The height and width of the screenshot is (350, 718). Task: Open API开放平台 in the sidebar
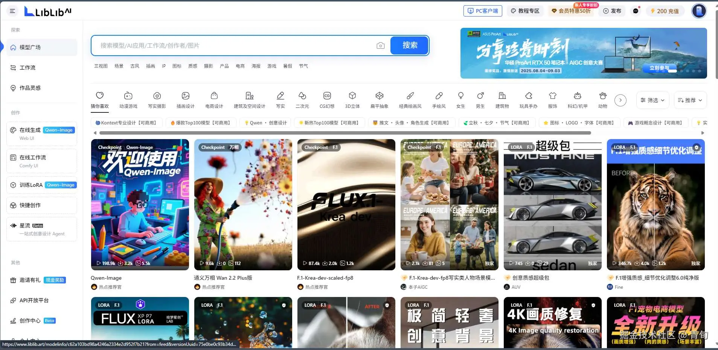(x=42, y=300)
